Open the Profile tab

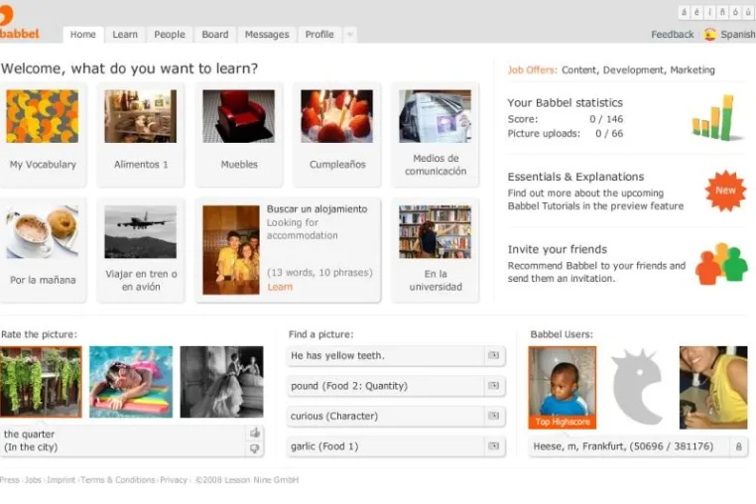tap(319, 35)
